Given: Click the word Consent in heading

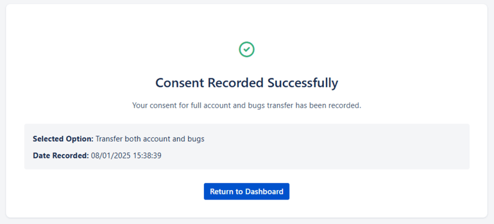Looking at the screenshot, I should pyautogui.click(x=180, y=83).
